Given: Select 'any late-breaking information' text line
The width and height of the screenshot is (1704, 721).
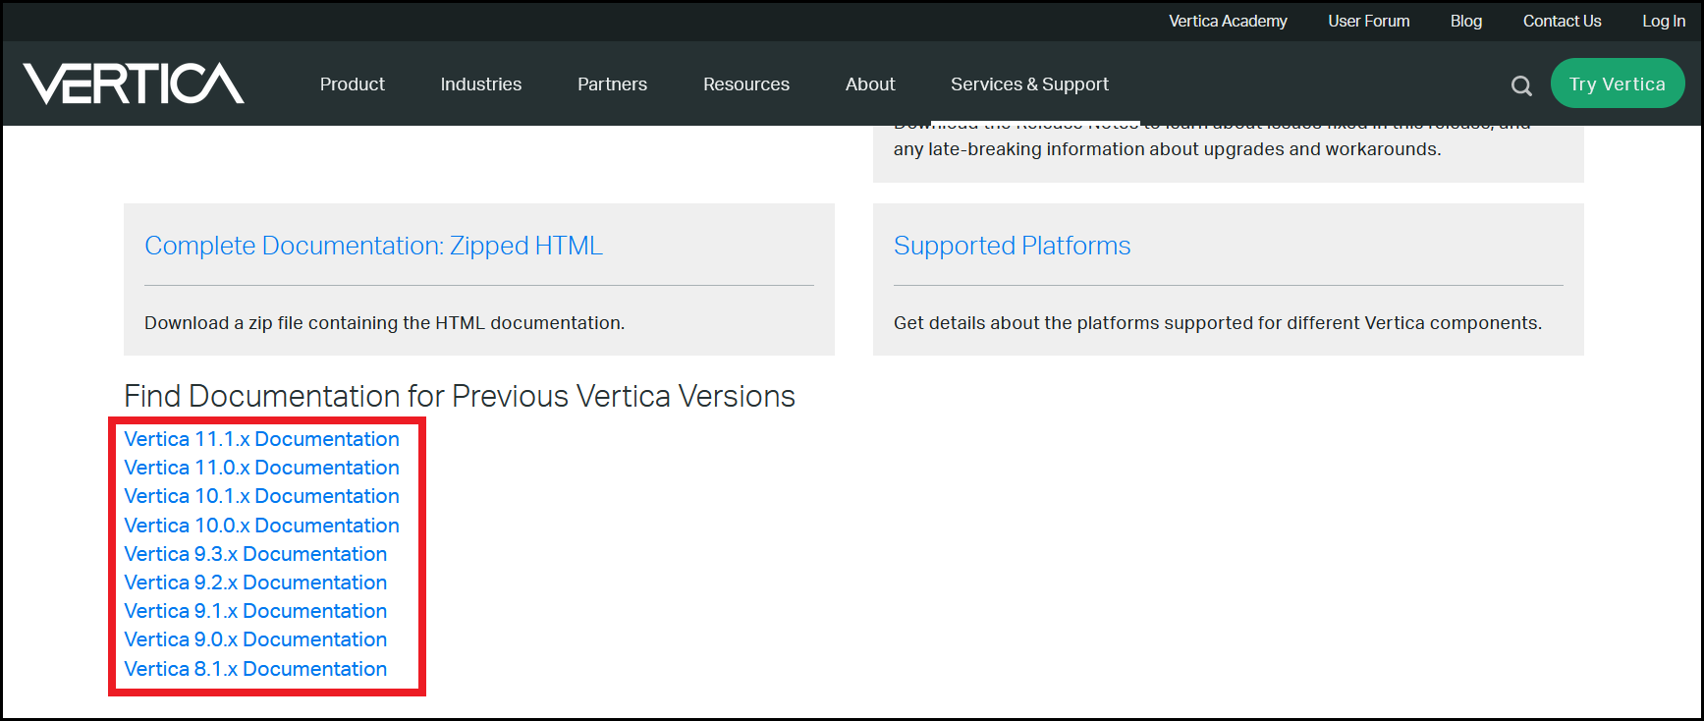Looking at the screenshot, I should (1167, 149).
